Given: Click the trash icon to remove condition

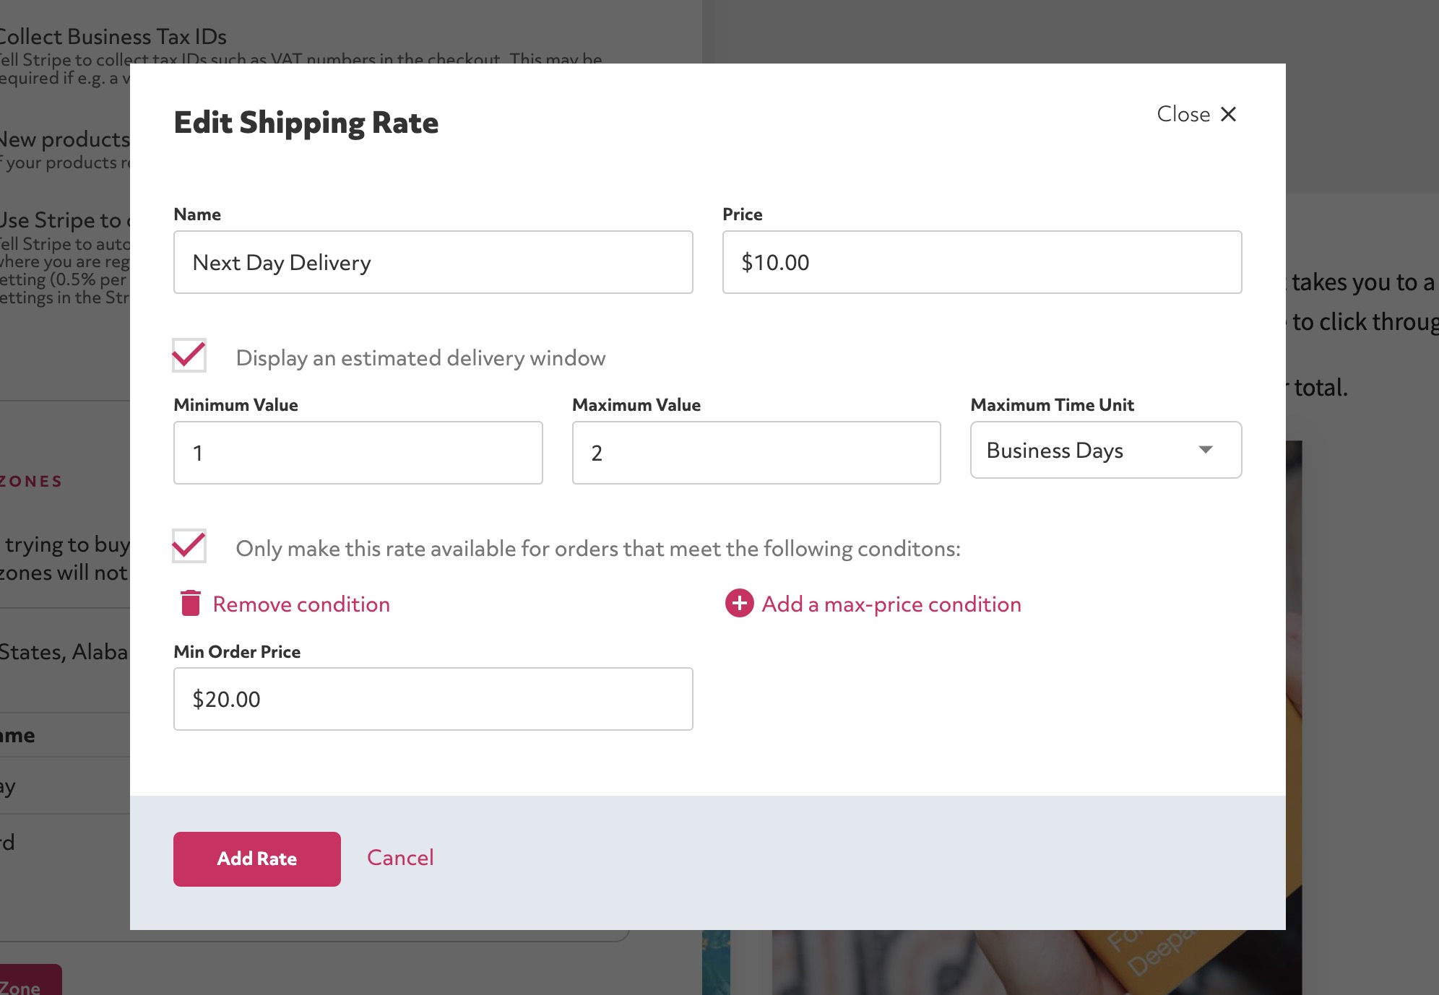Looking at the screenshot, I should click(x=190, y=603).
